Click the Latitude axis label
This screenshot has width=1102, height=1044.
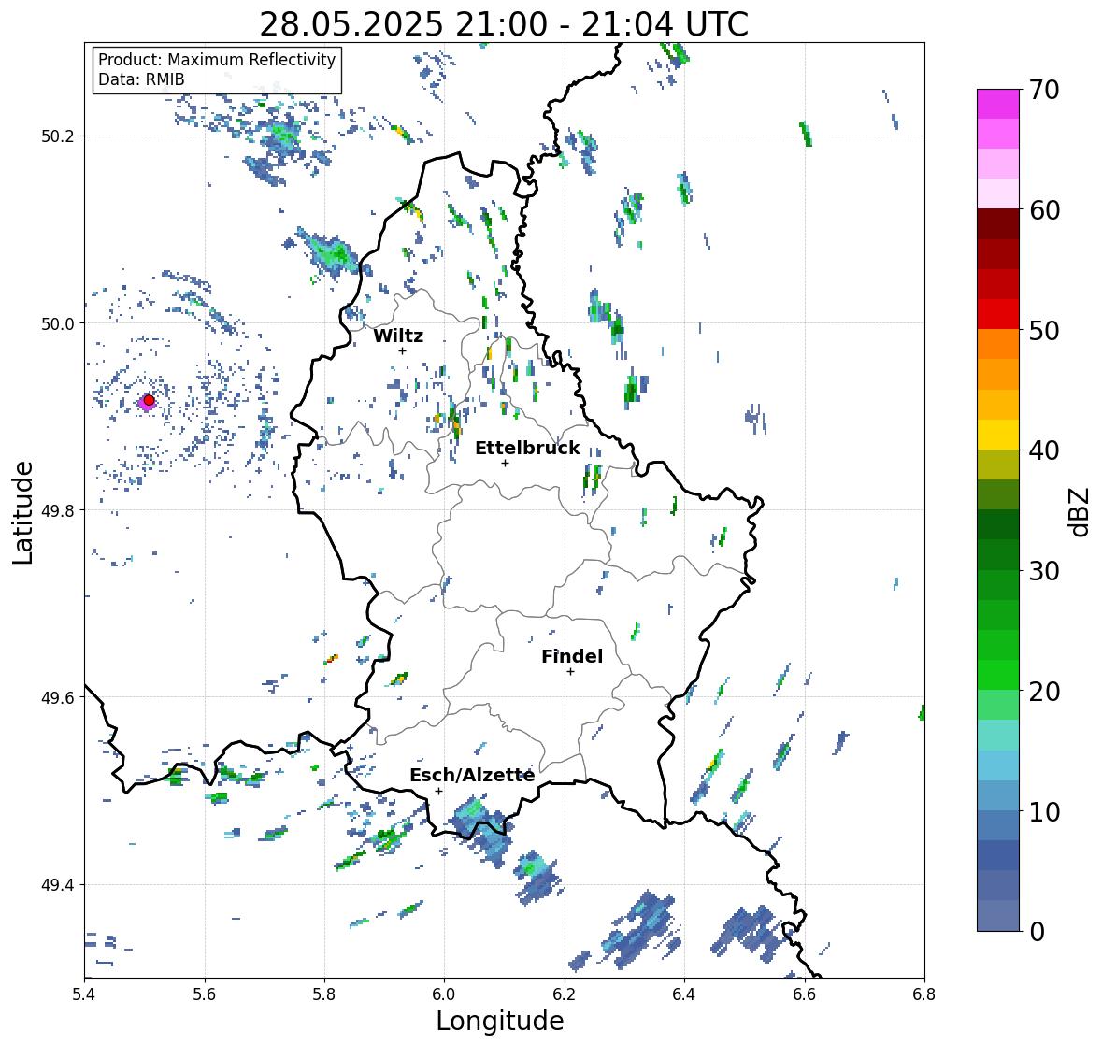[x=22, y=513]
